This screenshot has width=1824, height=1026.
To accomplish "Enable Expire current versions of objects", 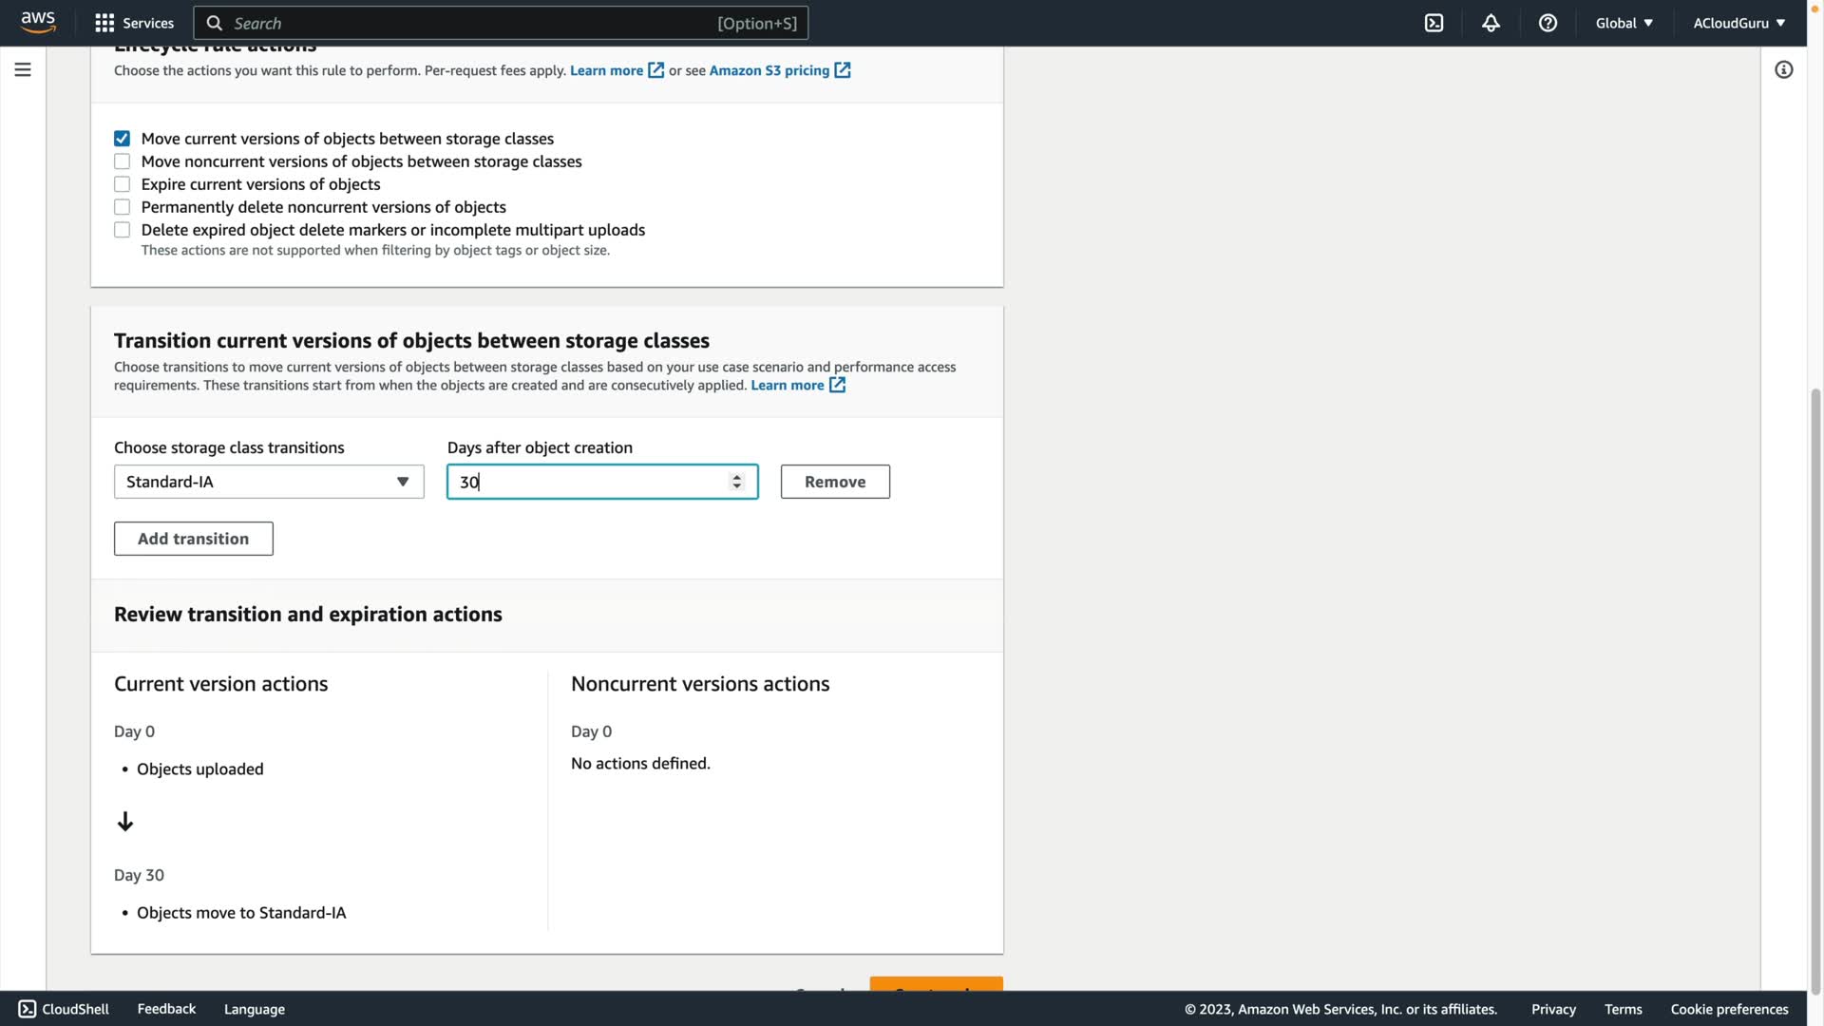I will 123,184.
